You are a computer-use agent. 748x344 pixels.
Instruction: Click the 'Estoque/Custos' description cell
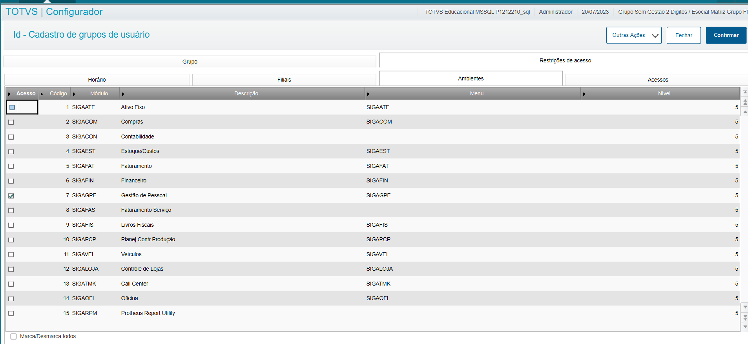point(140,151)
